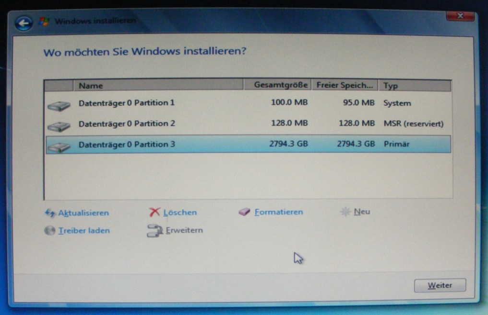Open Treiber laden link

pyautogui.click(x=84, y=230)
